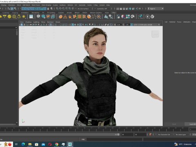The height and width of the screenshot is (147, 196).
Task: Click the time slider ruler
Action: click(x=94, y=129)
